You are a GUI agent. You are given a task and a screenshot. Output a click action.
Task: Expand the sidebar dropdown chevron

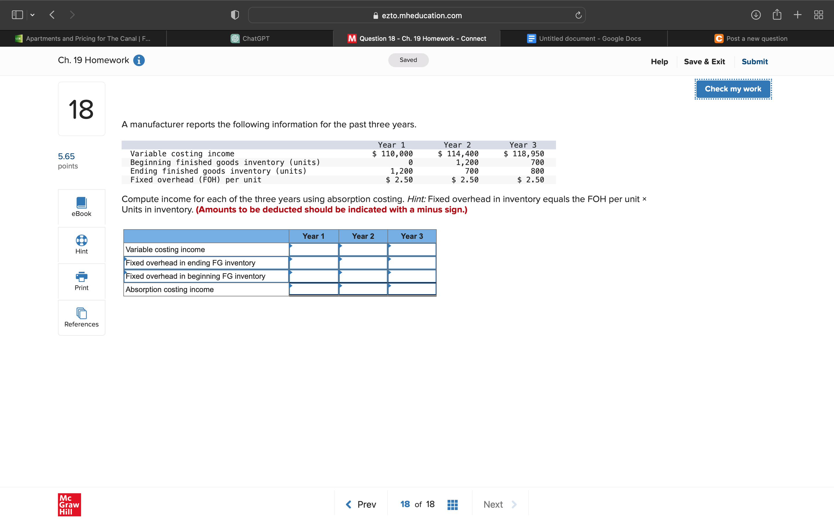click(x=32, y=15)
